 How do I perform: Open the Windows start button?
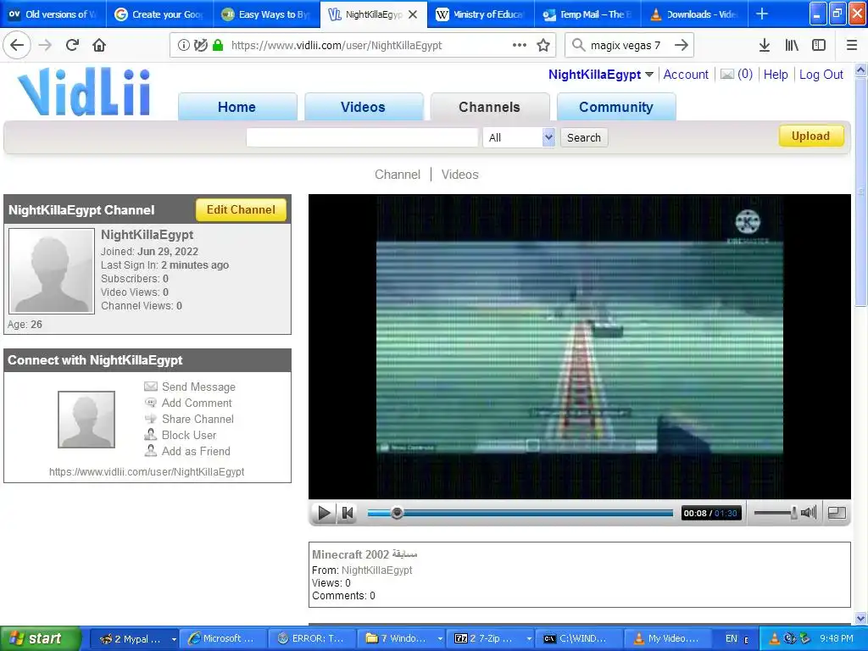(x=41, y=638)
